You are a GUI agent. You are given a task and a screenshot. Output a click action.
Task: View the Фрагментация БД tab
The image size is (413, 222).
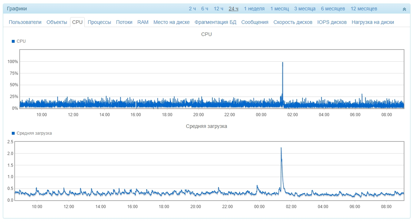click(215, 22)
